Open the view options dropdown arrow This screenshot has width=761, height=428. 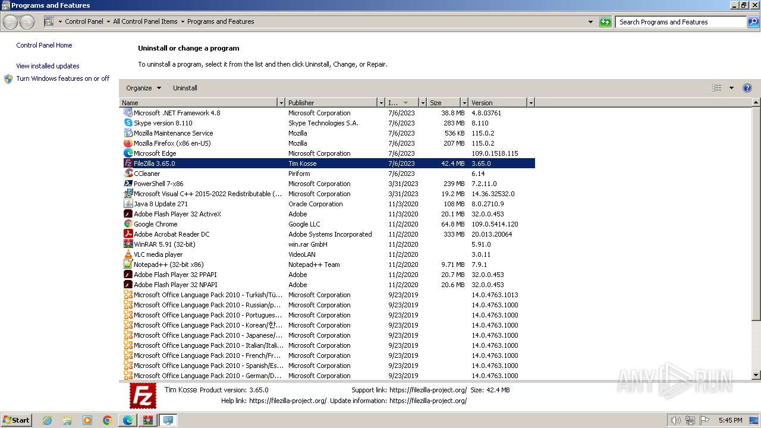click(x=731, y=88)
